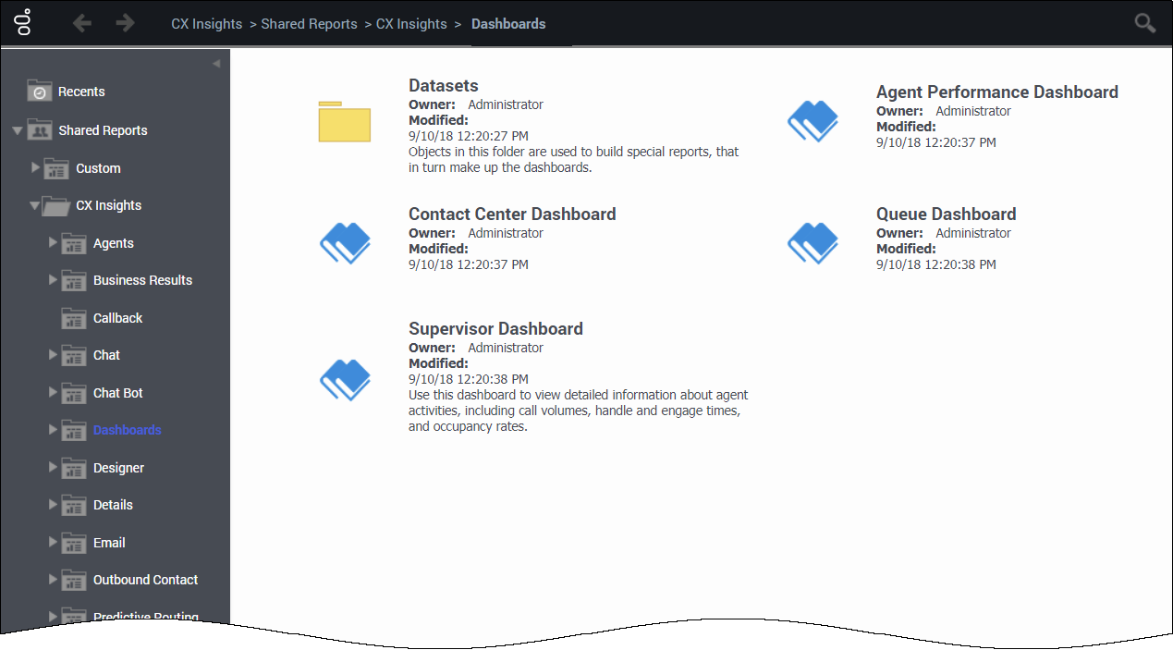Image resolution: width=1173 pixels, height=650 pixels.
Task: Open the search magnifier icon
Action: pos(1144,23)
